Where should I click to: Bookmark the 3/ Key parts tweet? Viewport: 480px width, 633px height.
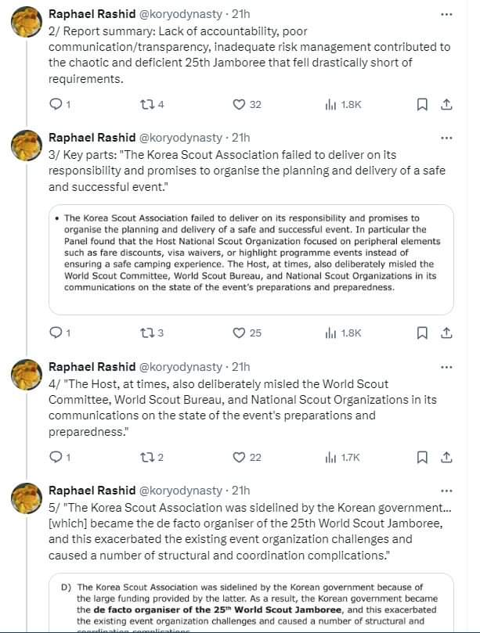(x=422, y=333)
